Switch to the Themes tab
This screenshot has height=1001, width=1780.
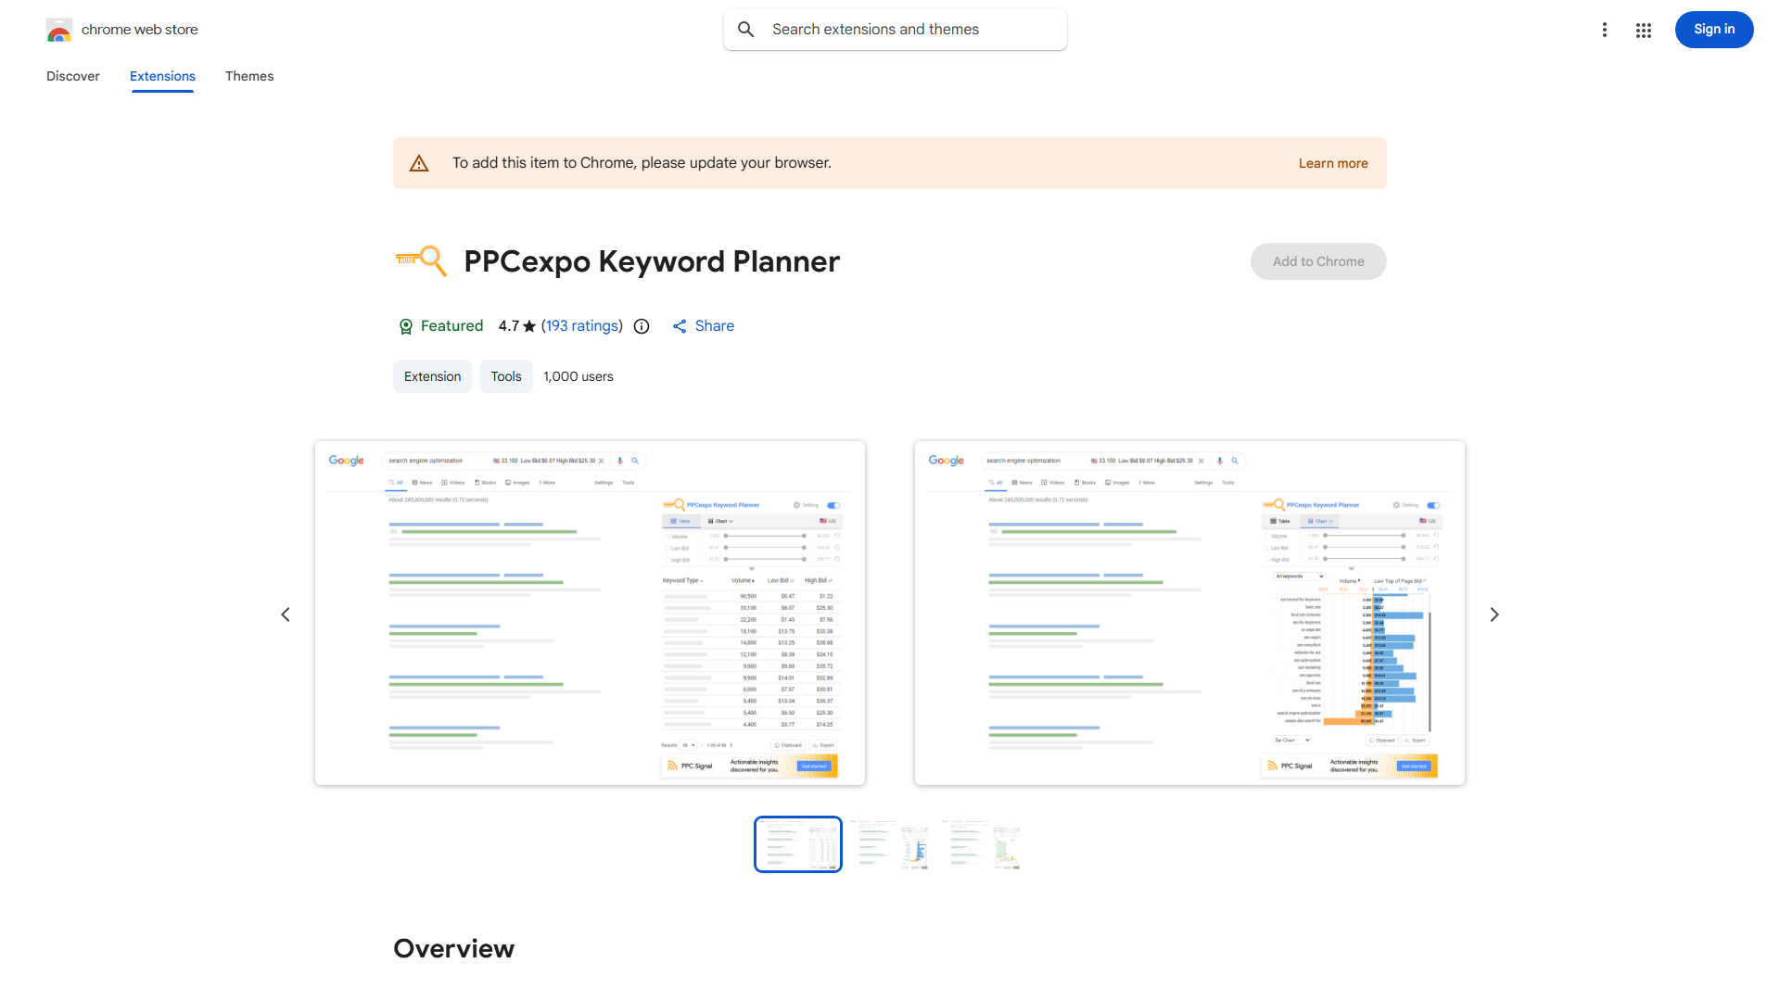[x=248, y=76]
